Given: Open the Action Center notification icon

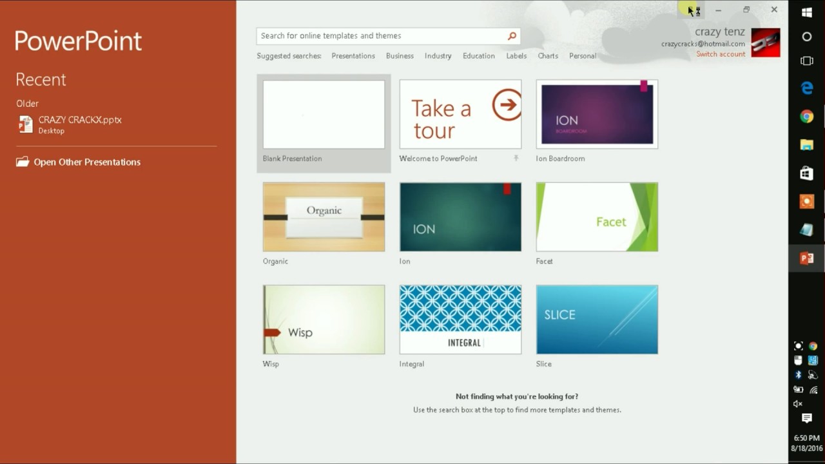Looking at the screenshot, I should (x=806, y=419).
